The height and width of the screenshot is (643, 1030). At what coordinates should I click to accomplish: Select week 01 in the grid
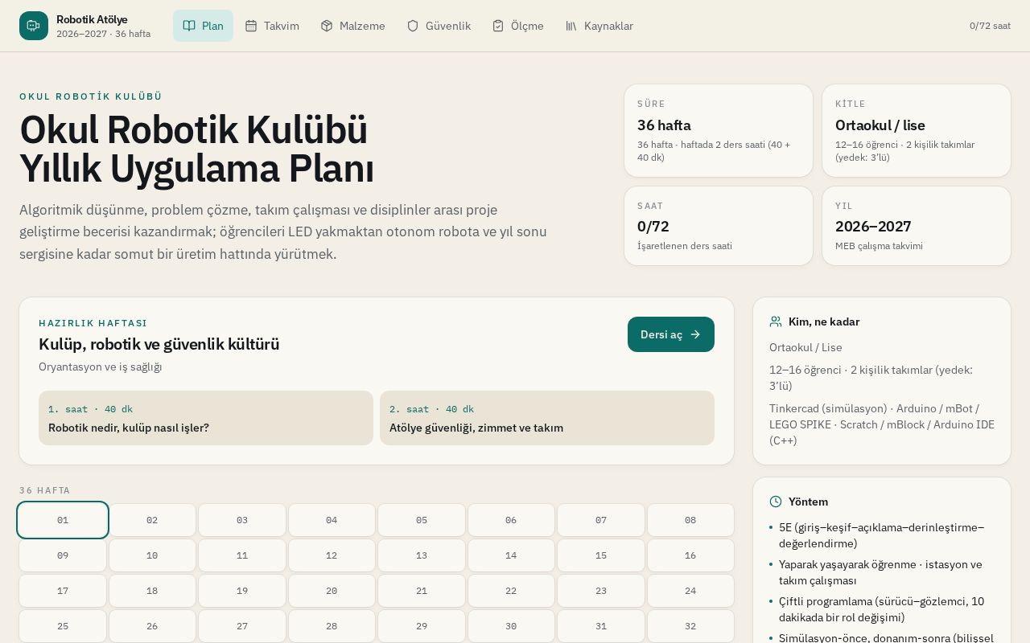point(63,520)
